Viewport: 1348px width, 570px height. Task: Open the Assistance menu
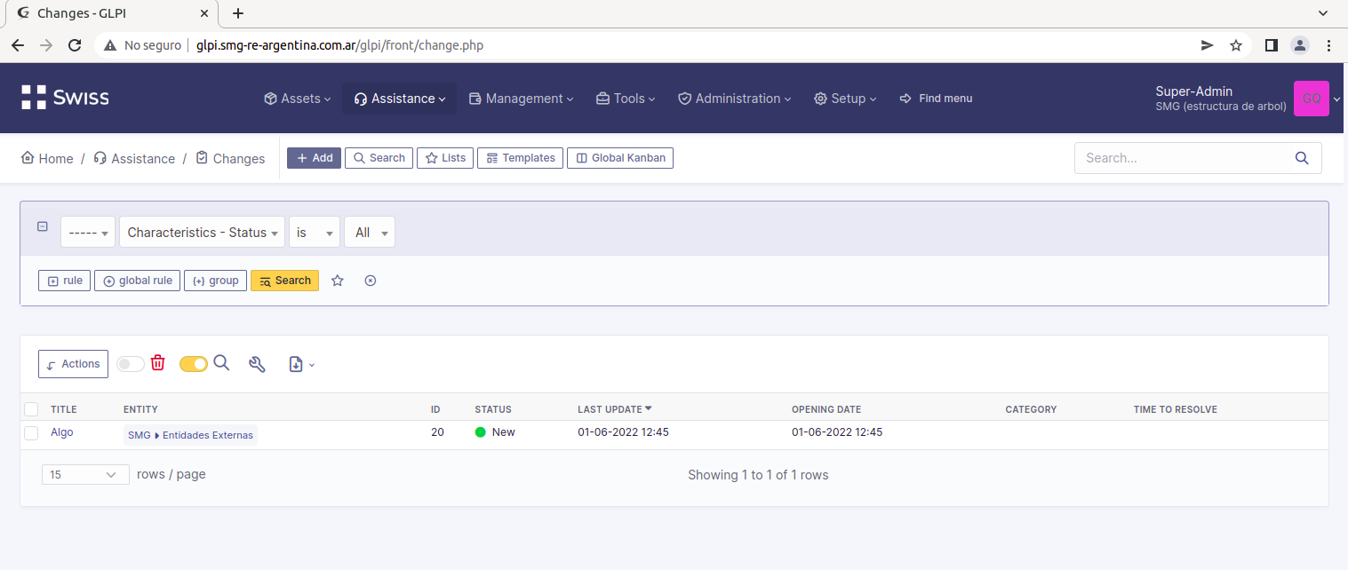pos(399,99)
